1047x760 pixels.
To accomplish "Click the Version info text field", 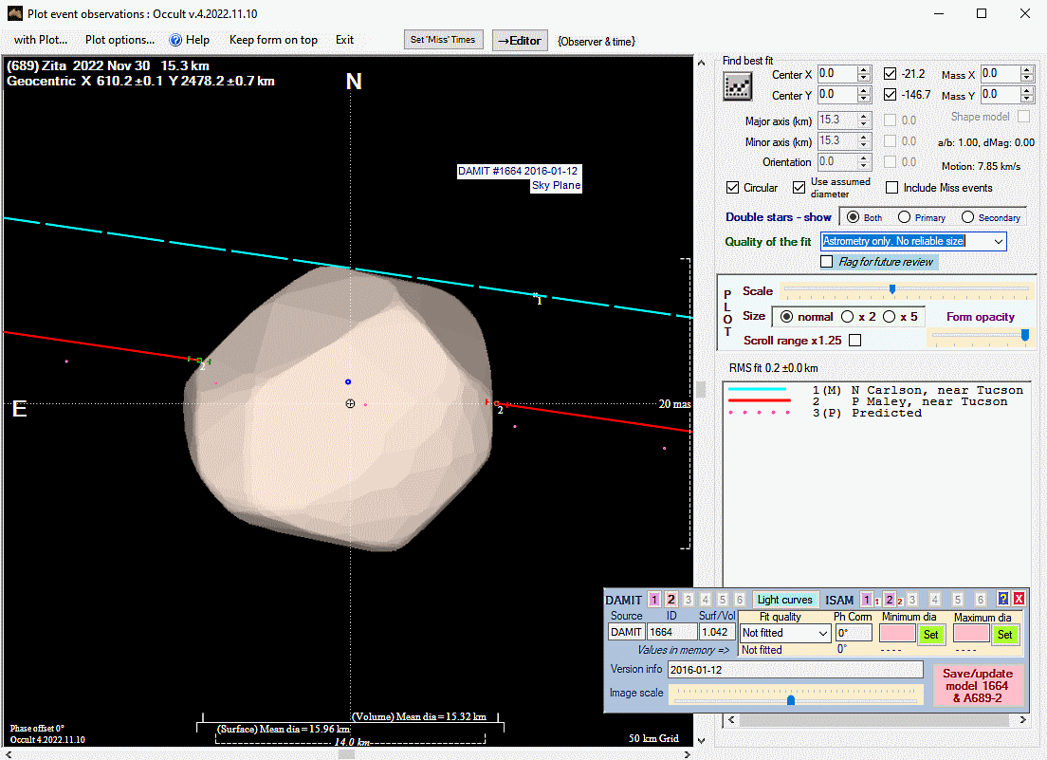I will [795, 670].
